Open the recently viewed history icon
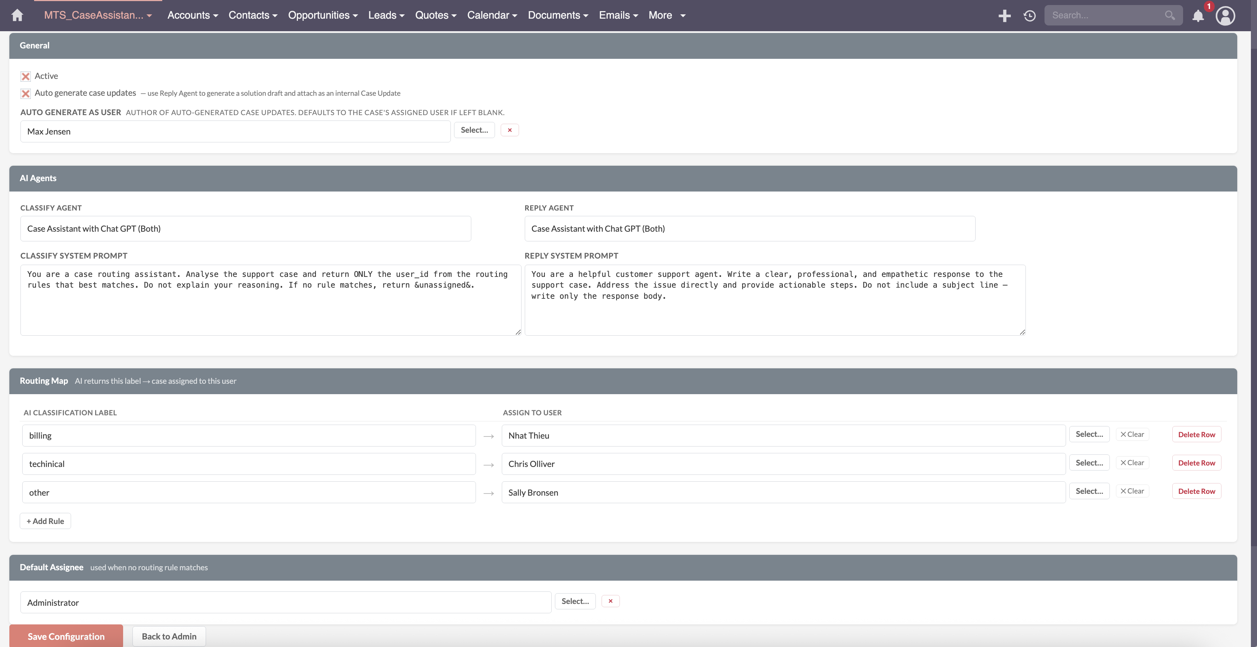1257x647 pixels. click(x=1029, y=15)
